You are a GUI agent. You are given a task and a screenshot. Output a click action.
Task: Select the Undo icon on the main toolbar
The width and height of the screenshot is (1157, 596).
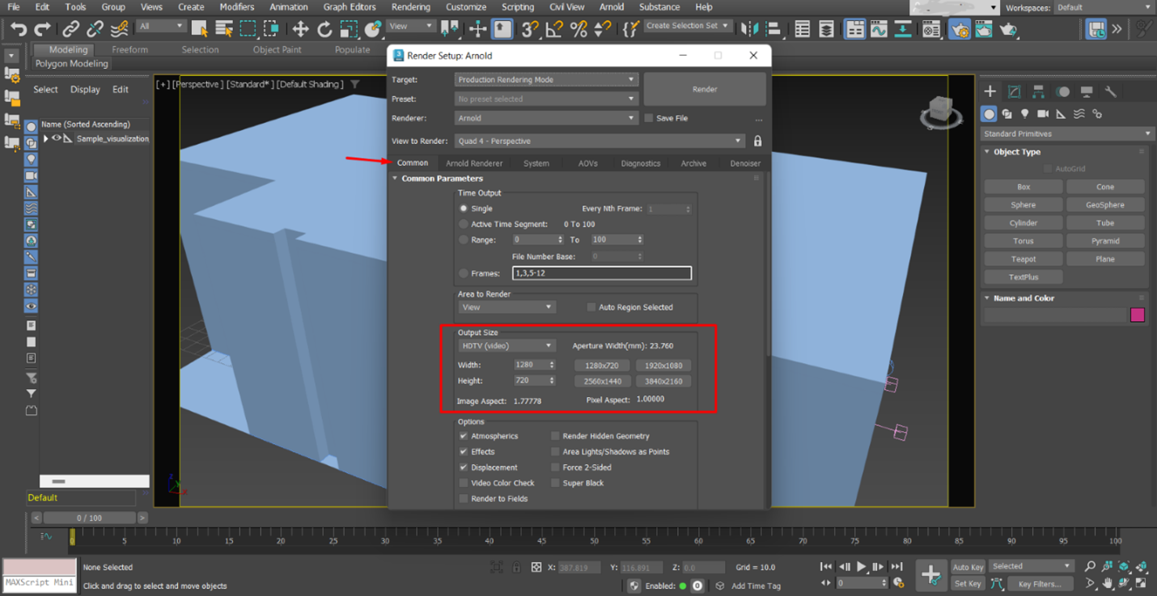point(18,29)
